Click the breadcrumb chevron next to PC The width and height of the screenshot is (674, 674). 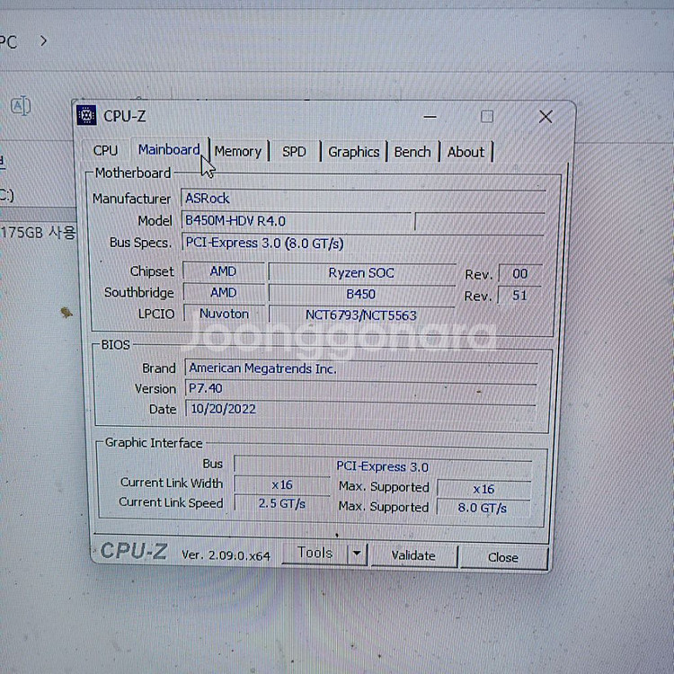(43, 40)
